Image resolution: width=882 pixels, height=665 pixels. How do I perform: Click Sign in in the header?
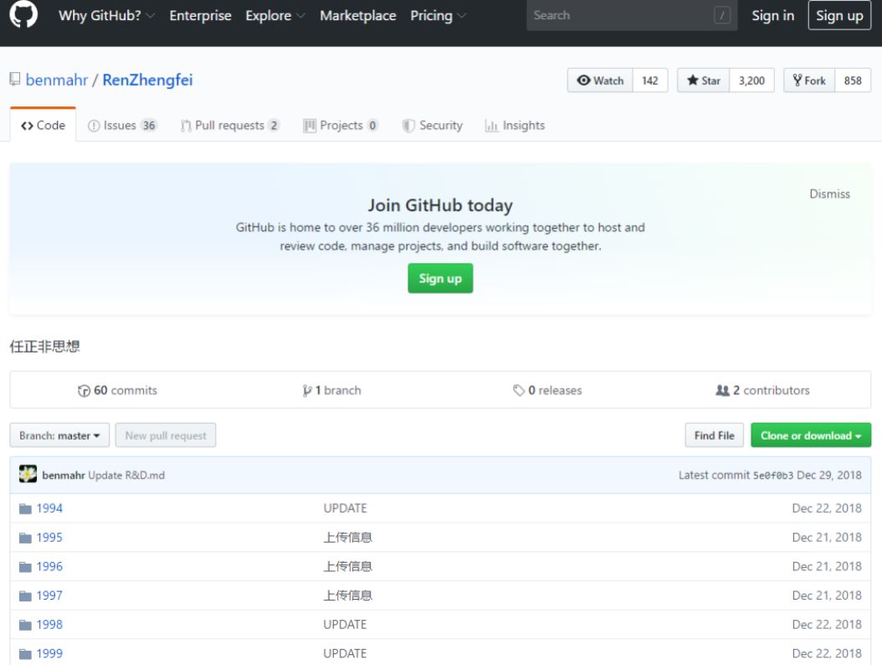[773, 16]
